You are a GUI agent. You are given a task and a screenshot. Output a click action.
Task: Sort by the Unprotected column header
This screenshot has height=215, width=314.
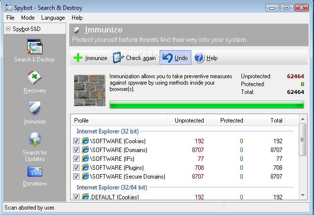pos(188,120)
